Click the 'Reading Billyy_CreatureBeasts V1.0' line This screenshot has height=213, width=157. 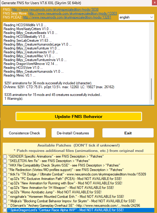31,33
